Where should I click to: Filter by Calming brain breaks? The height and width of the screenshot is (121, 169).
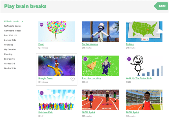click(8, 54)
